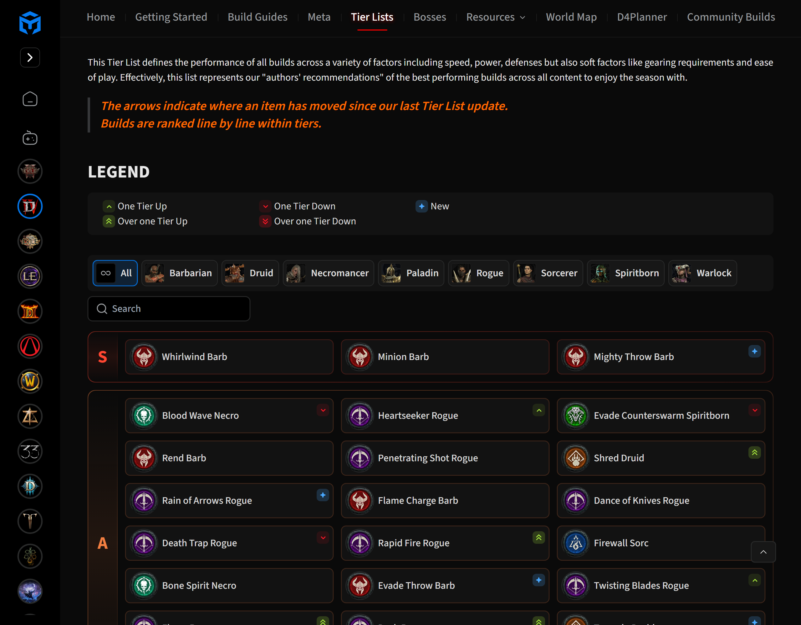
Task: Open Community Builds in the top nav
Action: tap(731, 17)
